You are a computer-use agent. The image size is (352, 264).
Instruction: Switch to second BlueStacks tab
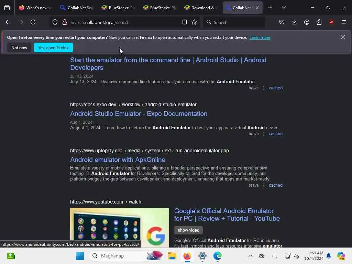tap(159, 8)
